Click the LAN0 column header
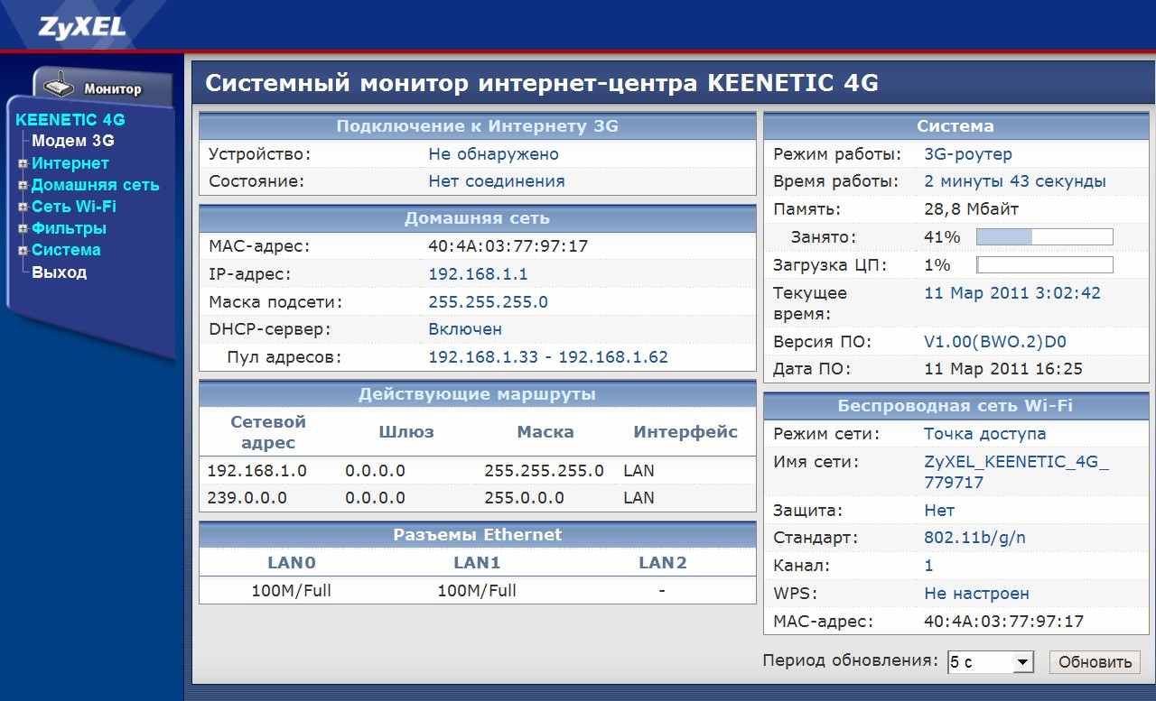This screenshot has width=1156, height=701. point(292,563)
